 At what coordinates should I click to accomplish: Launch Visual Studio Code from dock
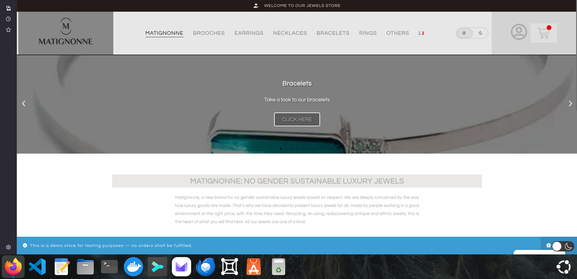coord(37,267)
